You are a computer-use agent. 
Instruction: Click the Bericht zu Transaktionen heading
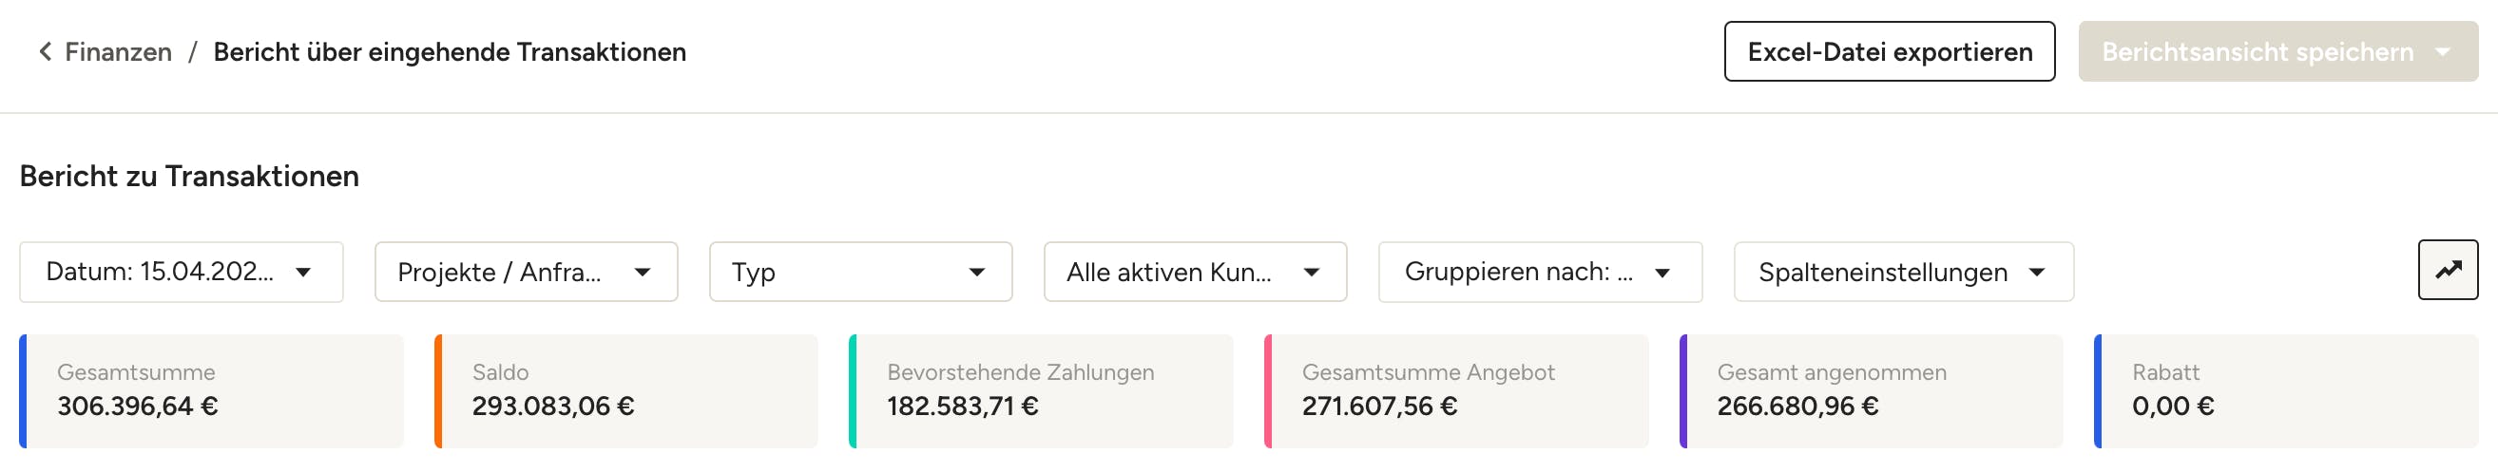tap(189, 177)
